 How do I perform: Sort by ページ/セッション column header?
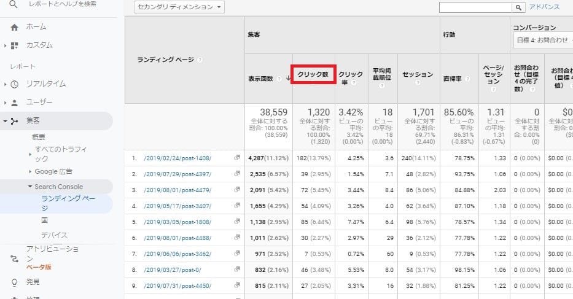(x=493, y=74)
